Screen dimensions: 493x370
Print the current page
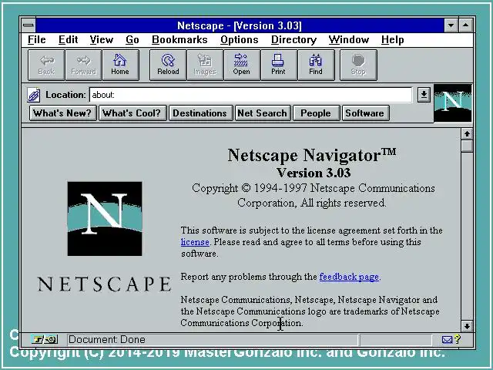point(279,65)
